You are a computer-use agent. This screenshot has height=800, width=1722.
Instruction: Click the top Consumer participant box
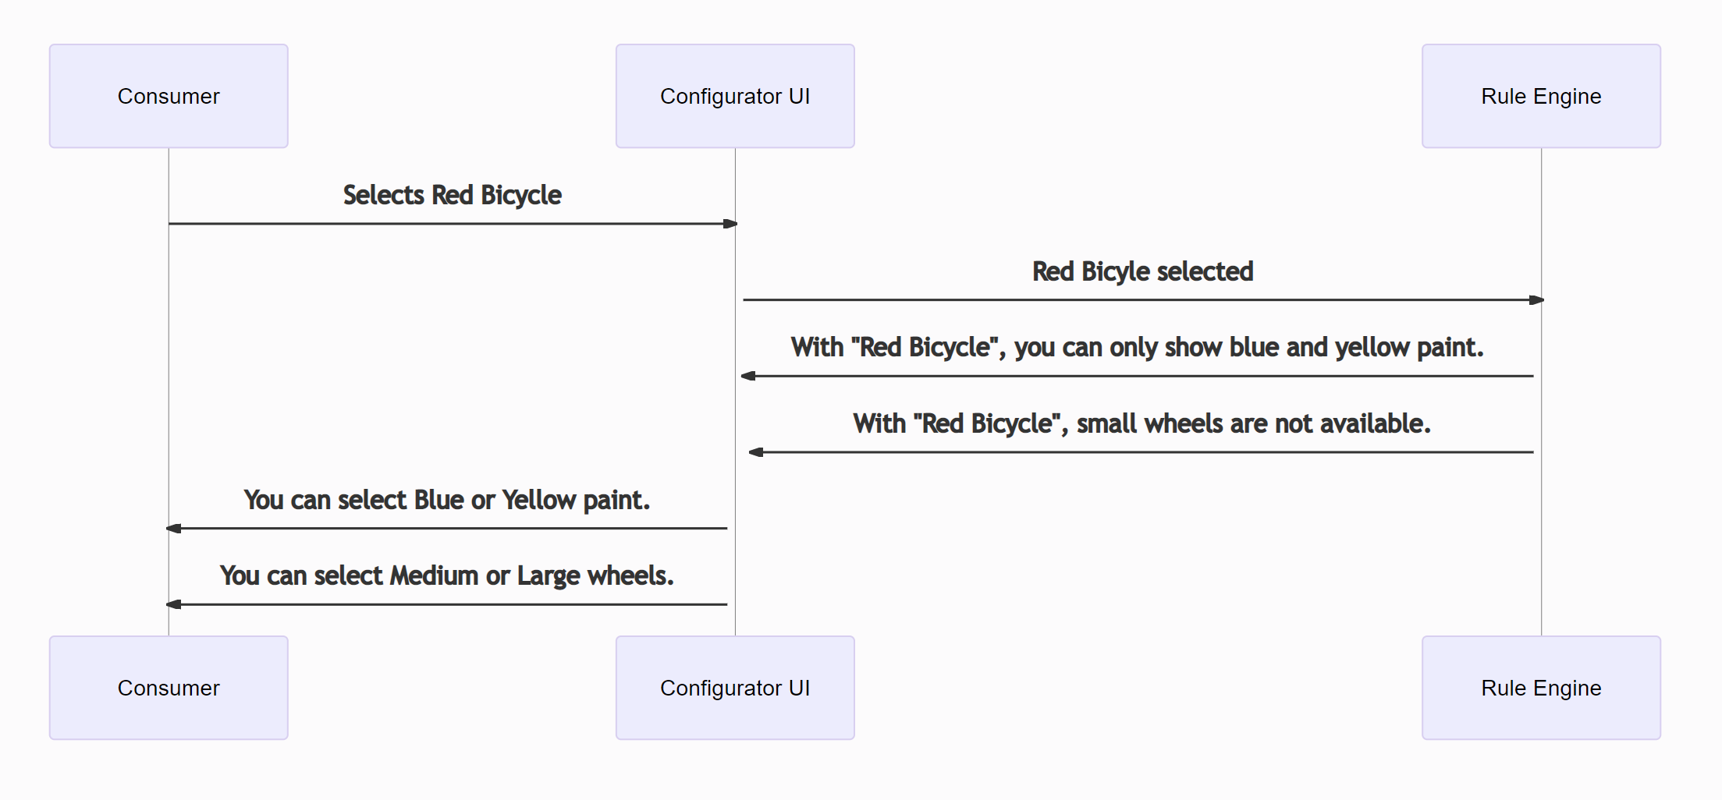[x=169, y=96]
